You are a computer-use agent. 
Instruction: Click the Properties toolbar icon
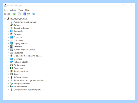(19, 14)
